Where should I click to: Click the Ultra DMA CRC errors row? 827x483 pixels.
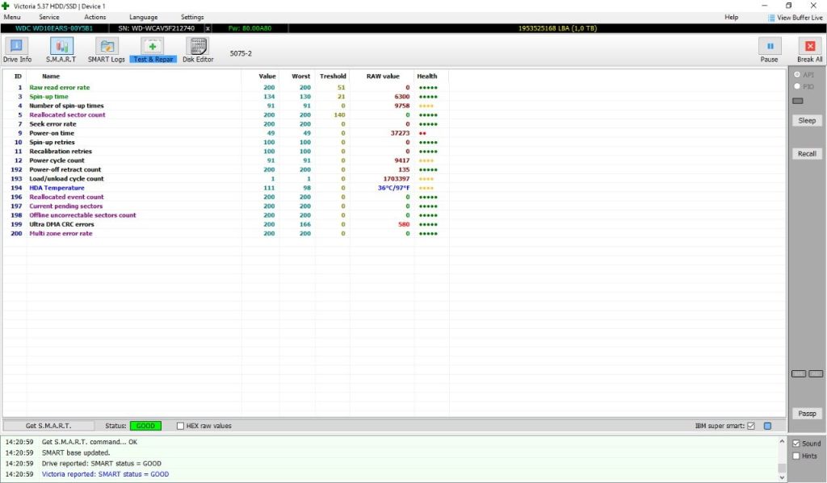(x=226, y=224)
